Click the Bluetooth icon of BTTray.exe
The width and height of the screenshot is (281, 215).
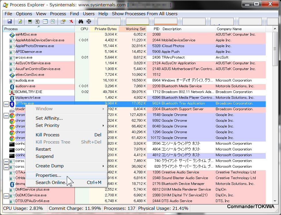click(12, 104)
